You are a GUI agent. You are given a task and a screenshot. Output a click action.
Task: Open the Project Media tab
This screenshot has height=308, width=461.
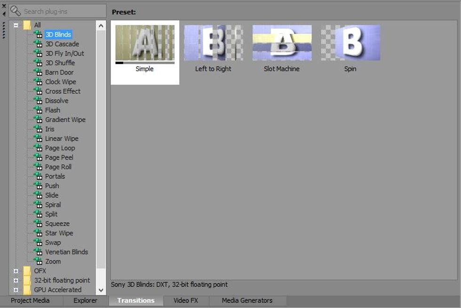30,300
